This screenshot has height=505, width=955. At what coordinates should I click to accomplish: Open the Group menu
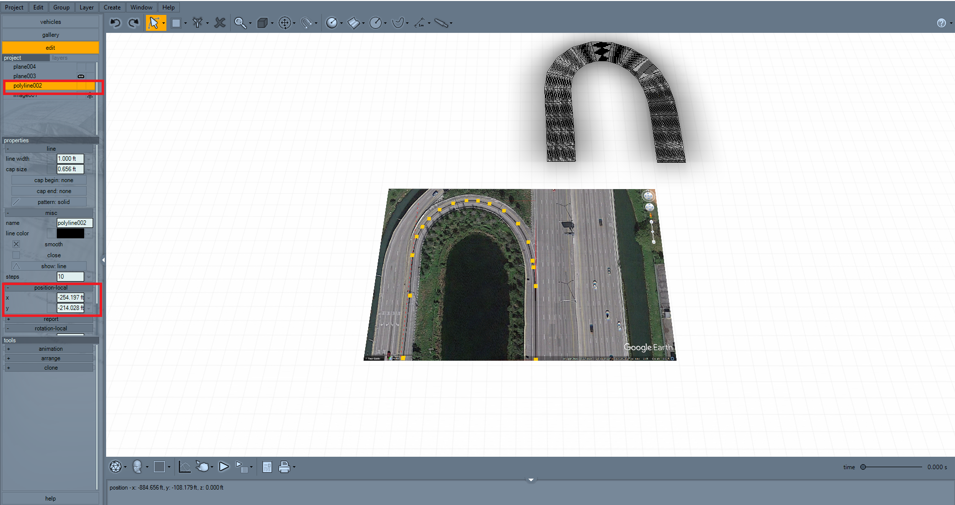pyautogui.click(x=61, y=7)
